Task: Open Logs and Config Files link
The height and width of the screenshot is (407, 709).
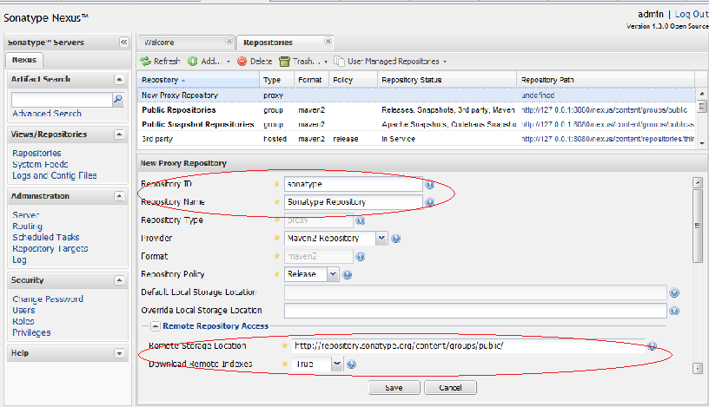Action: tap(55, 175)
